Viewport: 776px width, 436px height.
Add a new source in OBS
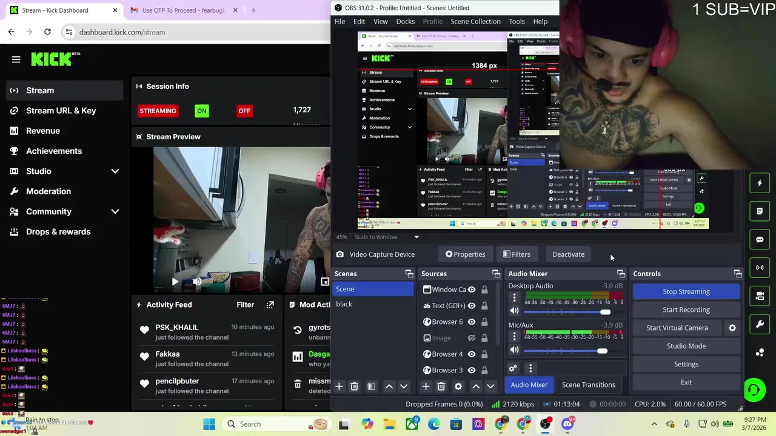click(x=426, y=386)
